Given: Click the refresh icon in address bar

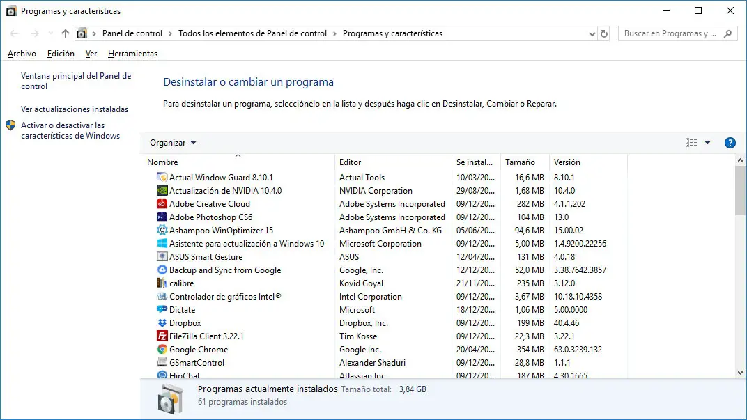Looking at the screenshot, I should click(x=604, y=34).
